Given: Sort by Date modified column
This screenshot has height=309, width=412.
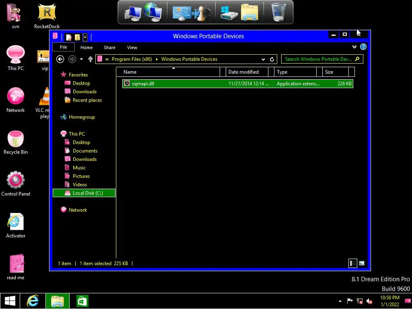Looking at the screenshot, I should click(247, 72).
